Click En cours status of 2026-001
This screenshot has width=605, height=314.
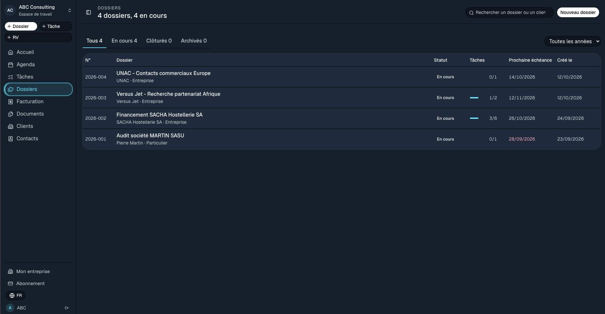point(445,139)
